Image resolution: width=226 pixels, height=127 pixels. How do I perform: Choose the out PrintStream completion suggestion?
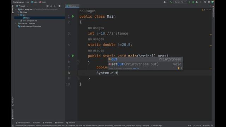pyautogui.click(x=145, y=59)
